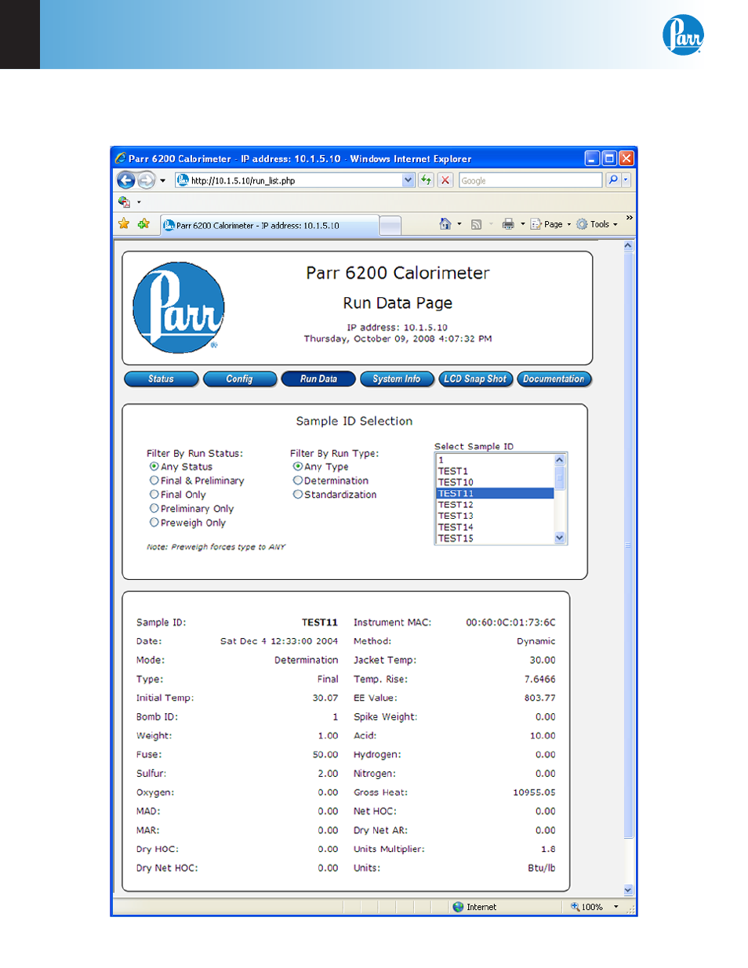The width and height of the screenshot is (748, 968).
Task: Minimize the Internet Explorer window
Action: pyautogui.click(x=593, y=158)
